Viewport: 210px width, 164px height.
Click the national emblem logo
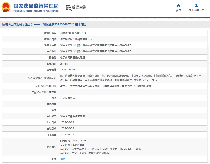click(x=6, y=7)
